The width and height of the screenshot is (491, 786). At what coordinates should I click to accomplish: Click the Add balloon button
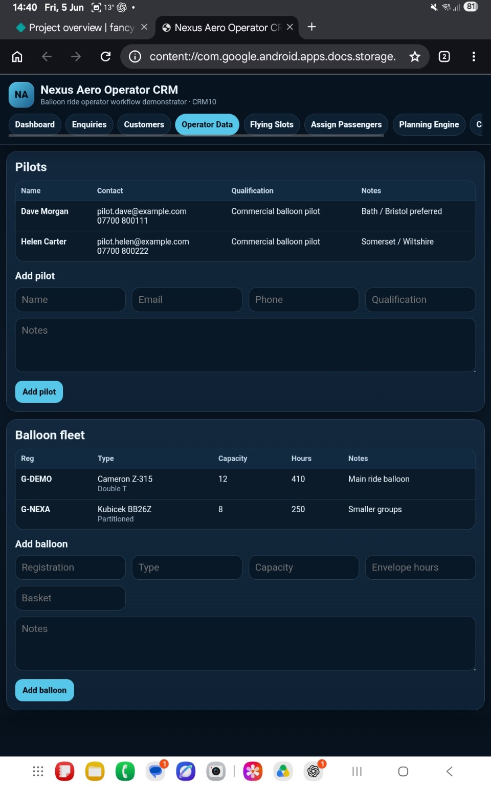tap(44, 690)
